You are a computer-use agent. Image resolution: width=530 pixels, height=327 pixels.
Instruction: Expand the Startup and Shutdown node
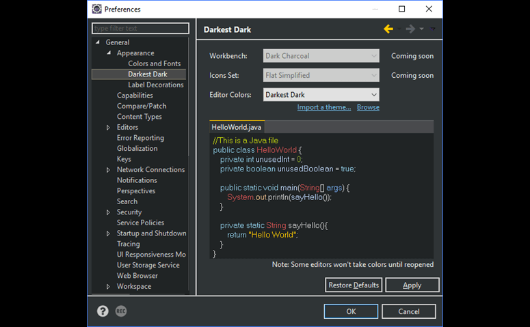(108, 233)
